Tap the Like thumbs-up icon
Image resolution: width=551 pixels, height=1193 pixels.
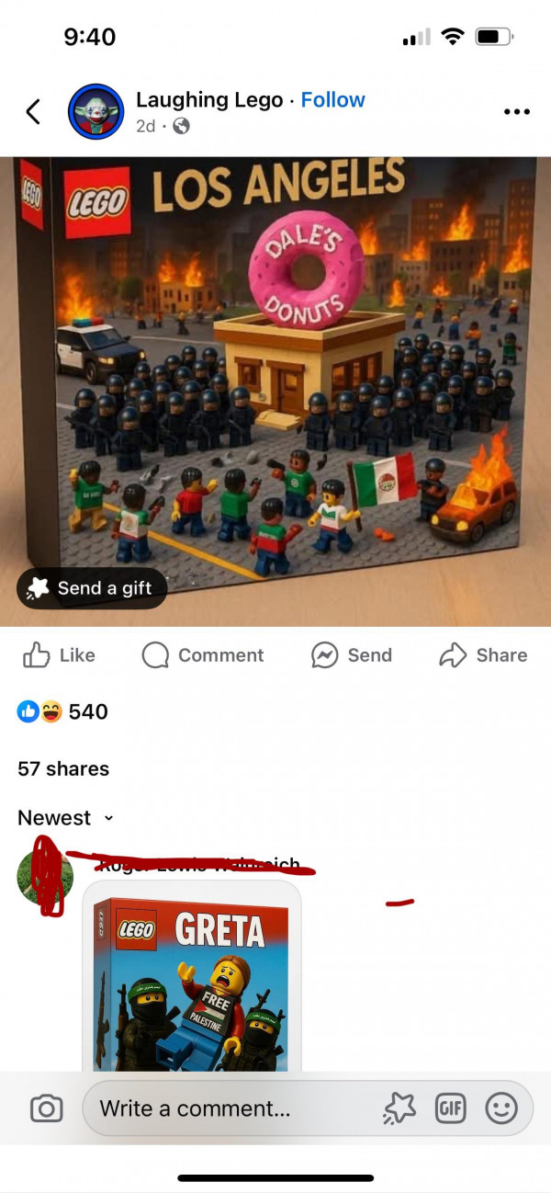coord(36,654)
